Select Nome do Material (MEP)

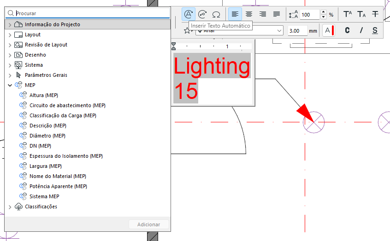point(58,176)
